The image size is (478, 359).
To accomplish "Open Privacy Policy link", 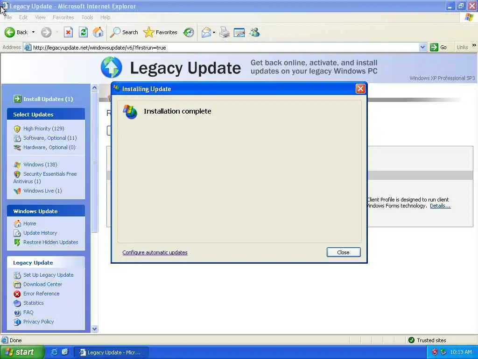I will point(38,322).
